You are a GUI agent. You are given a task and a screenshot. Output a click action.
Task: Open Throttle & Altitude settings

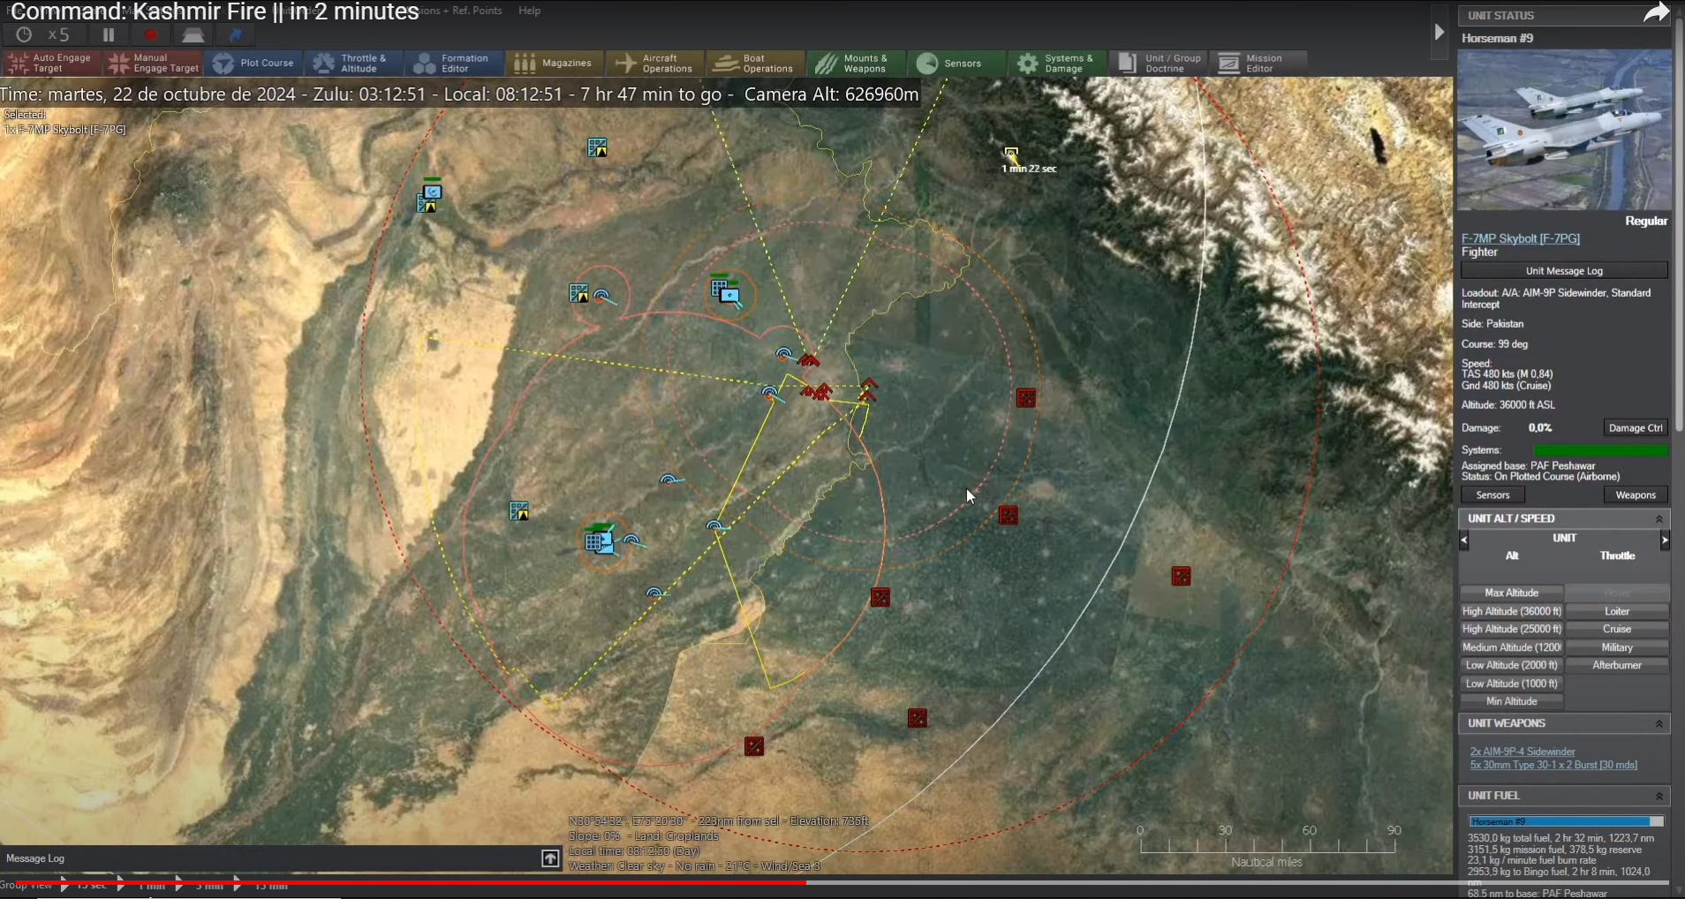[354, 63]
